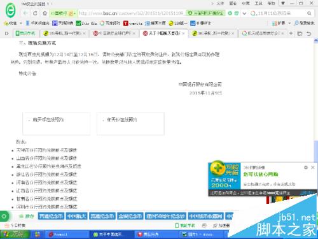
Task: Click the tab restore window icon
Action: [x=300, y=33]
